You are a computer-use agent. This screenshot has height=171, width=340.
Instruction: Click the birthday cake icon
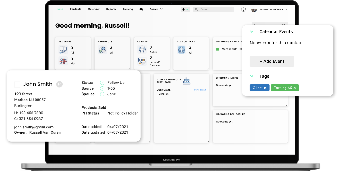click(187, 81)
